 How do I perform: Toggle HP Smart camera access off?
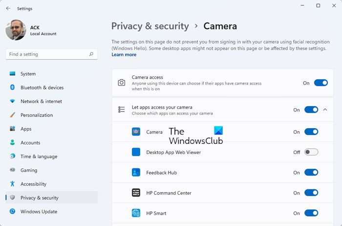[311, 213]
